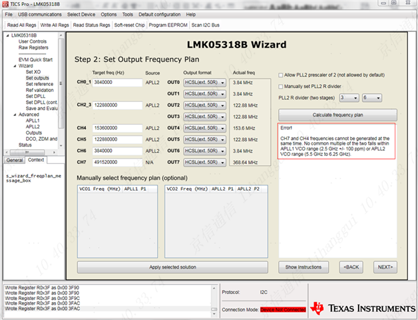Select Set reference wizard step
The image size is (418, 320).
click(x=39, y=84)
